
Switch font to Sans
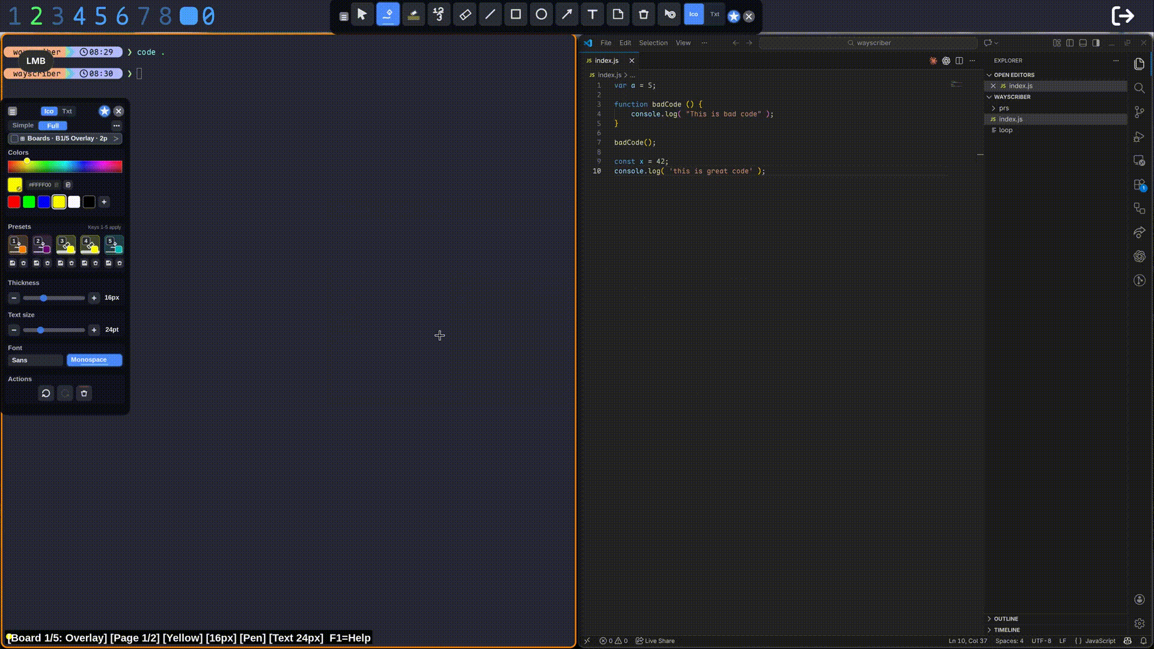(35, 360)
